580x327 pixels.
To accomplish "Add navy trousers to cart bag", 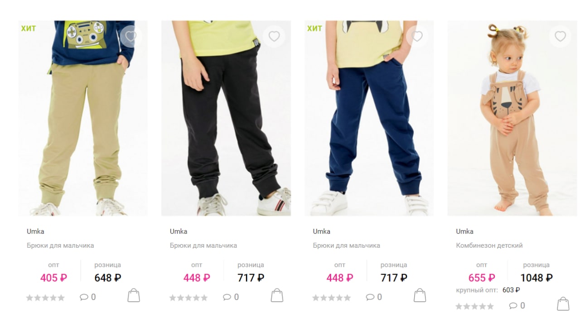I will [x=420, y=296].
